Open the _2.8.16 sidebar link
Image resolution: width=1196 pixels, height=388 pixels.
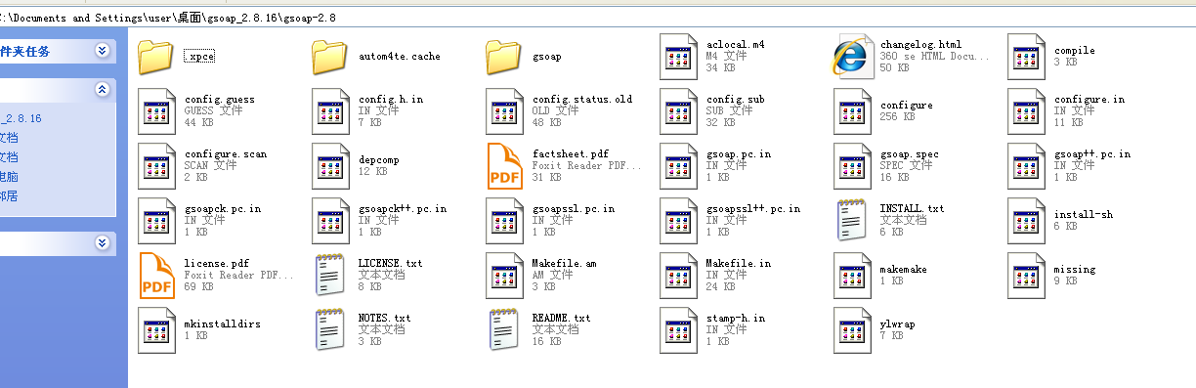tap(21, 118)
